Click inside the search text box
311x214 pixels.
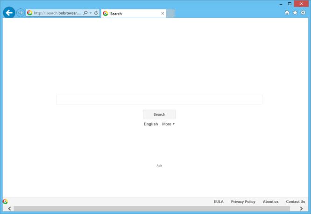(159, 100)
